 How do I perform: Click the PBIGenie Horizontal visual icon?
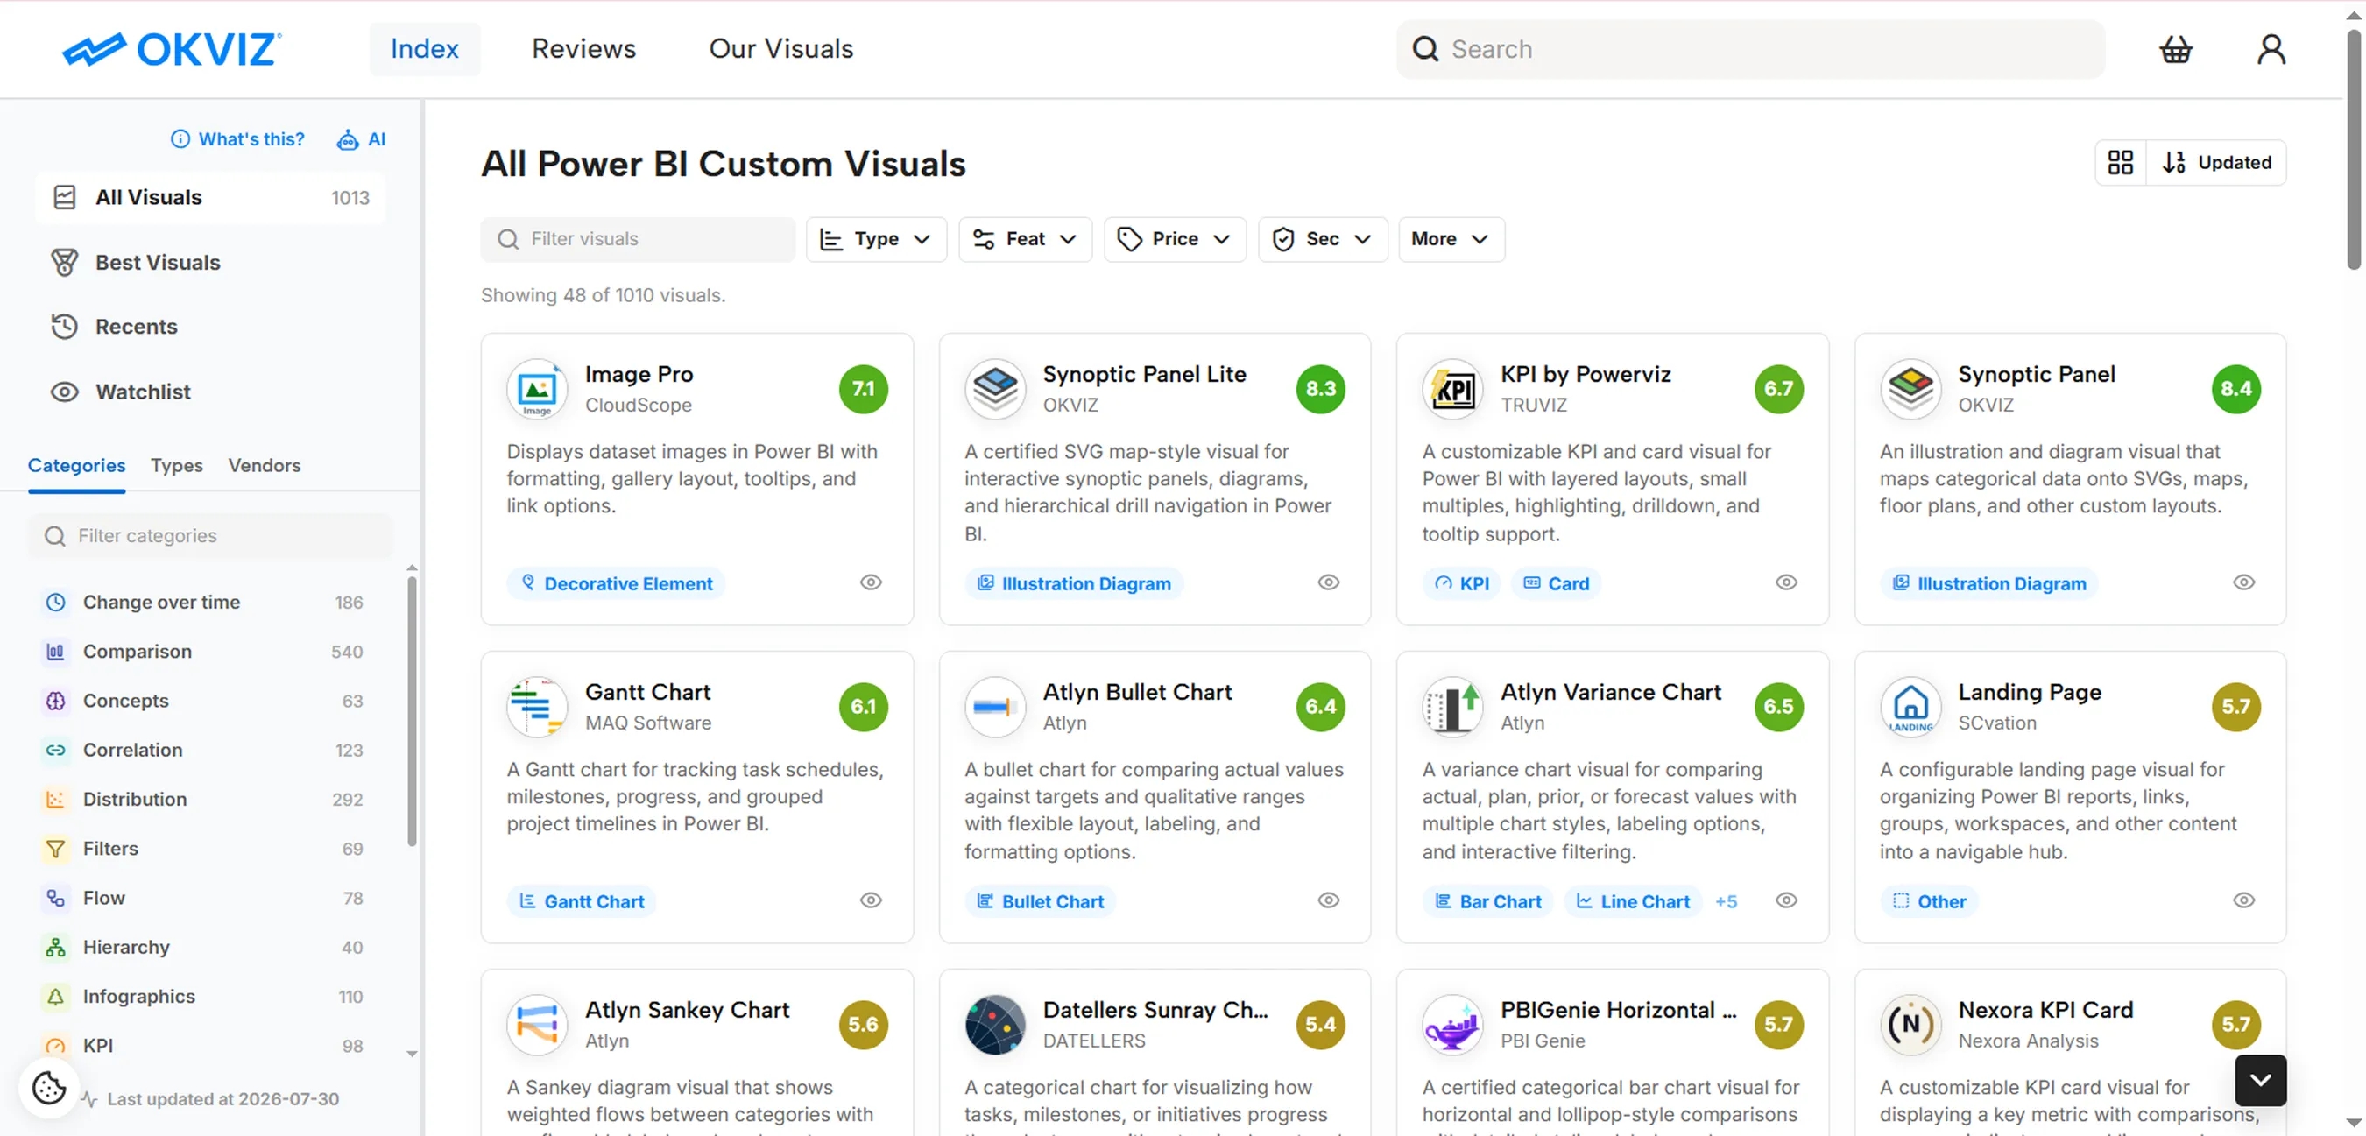click(x=1452, y=1025)
